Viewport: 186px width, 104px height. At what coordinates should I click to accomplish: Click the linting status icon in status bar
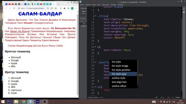[x=173, y=97]
